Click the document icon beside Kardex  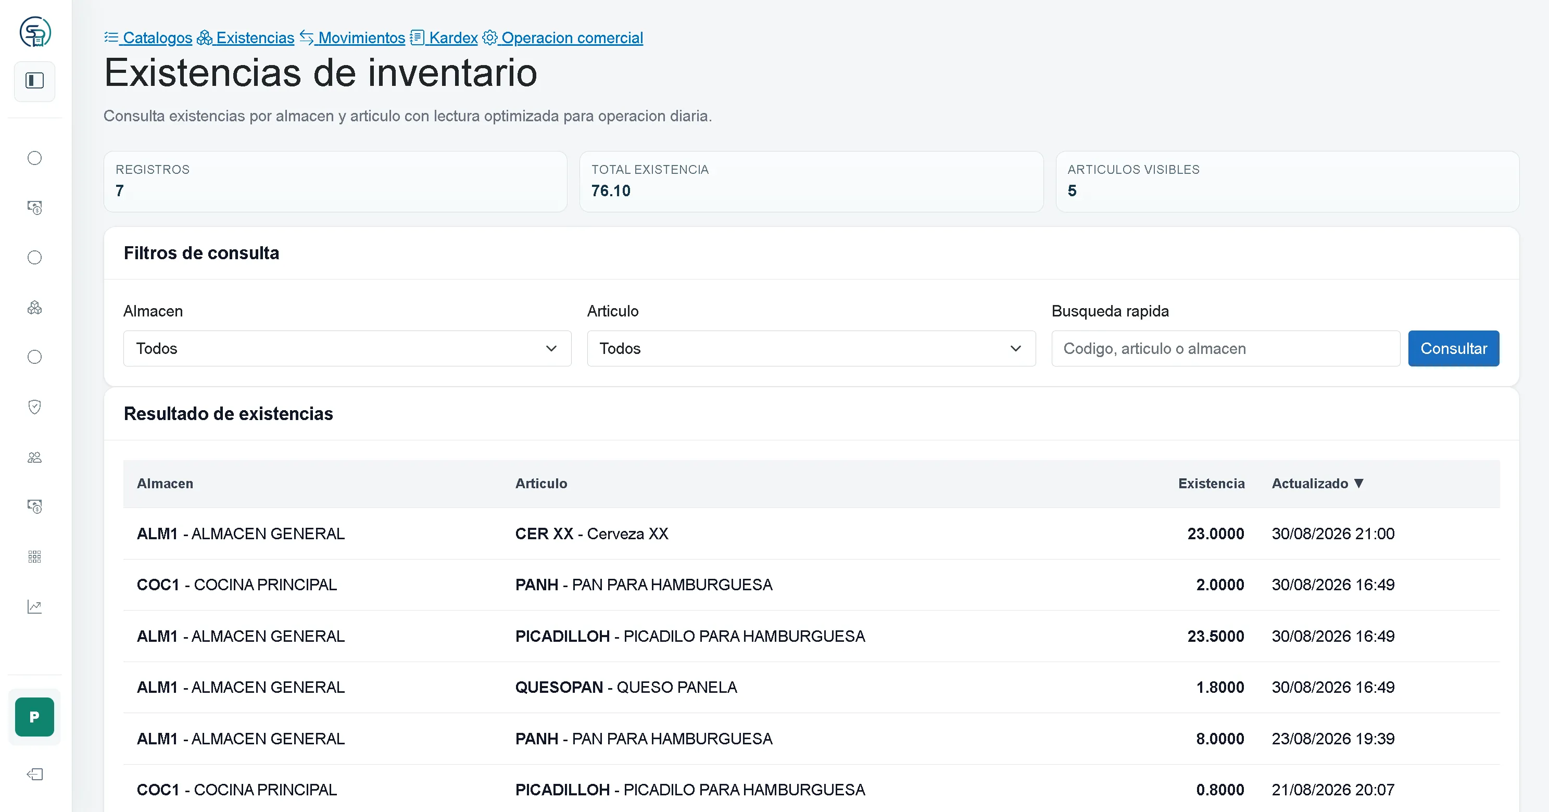pos(417,37)
